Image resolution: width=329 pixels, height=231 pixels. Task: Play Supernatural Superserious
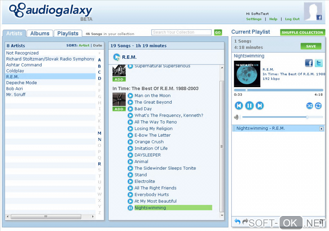130,66
